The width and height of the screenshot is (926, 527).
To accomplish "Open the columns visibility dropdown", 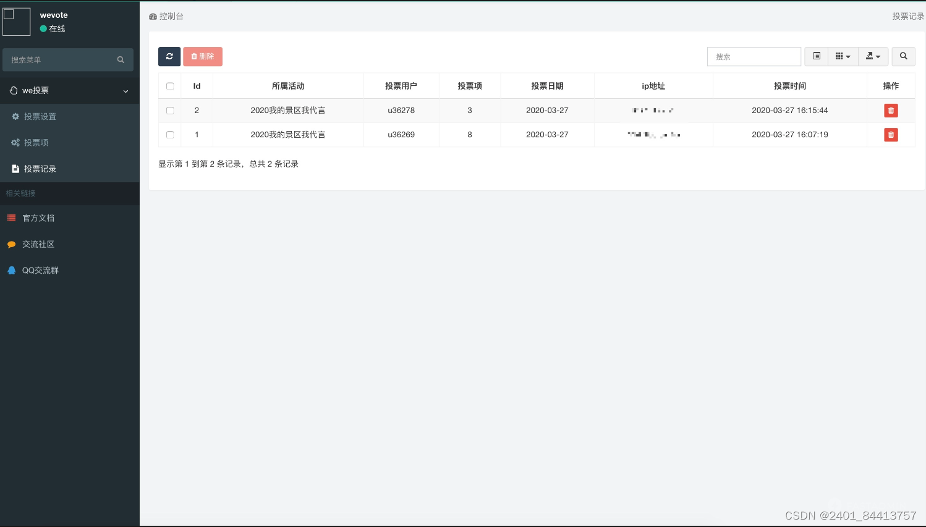I will pyautogui.click(x=843, y=56).
